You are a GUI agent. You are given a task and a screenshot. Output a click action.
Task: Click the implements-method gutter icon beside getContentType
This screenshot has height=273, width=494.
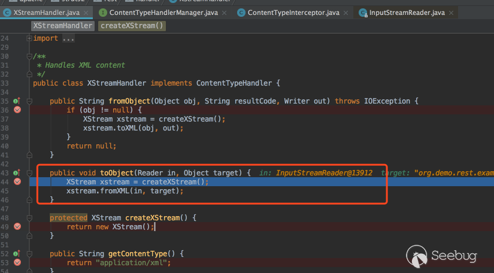(x=17, y=253)
